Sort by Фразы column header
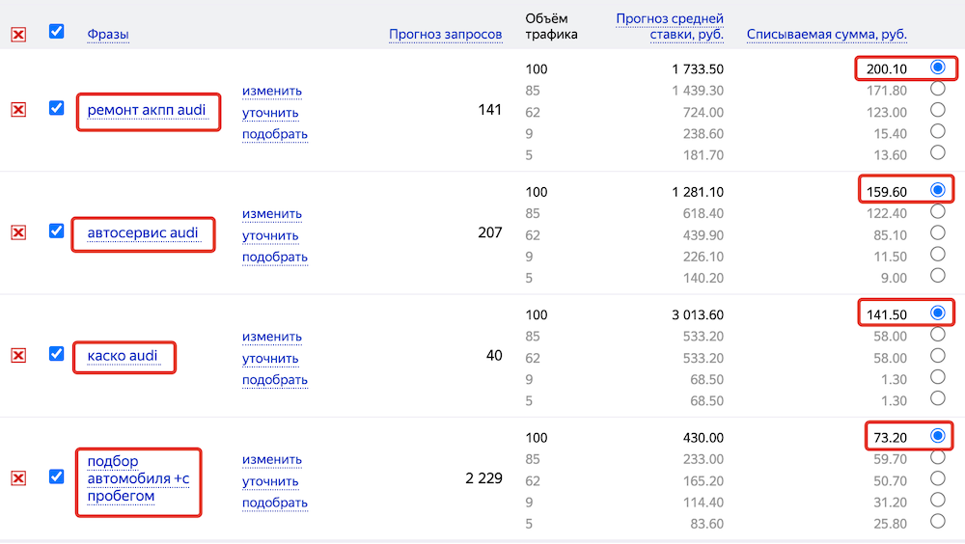 tap(108, 35)
